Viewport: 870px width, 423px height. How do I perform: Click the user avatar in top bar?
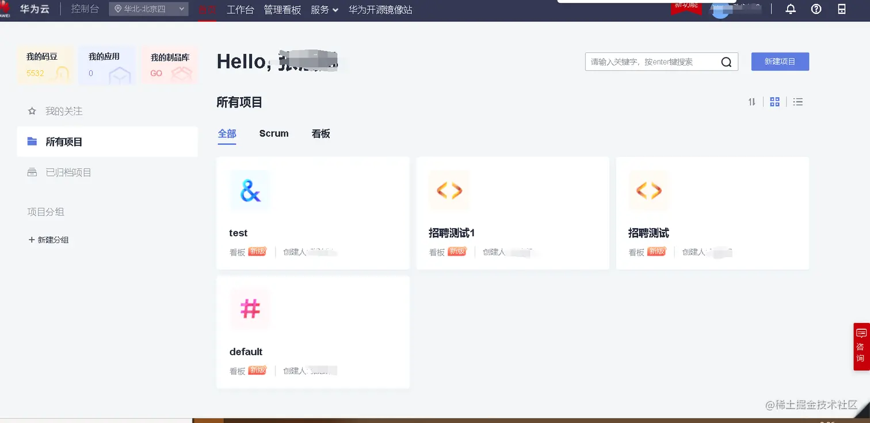coord(720,10)
